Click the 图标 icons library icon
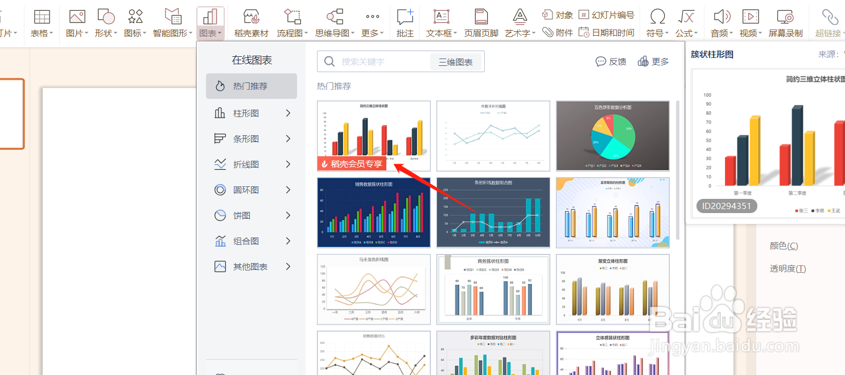Screen dimensions: 845x375 point(135,16)
